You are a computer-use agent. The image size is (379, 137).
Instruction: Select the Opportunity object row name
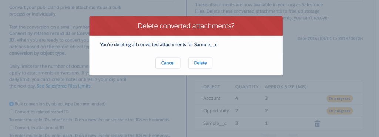(x=216, y=111)
